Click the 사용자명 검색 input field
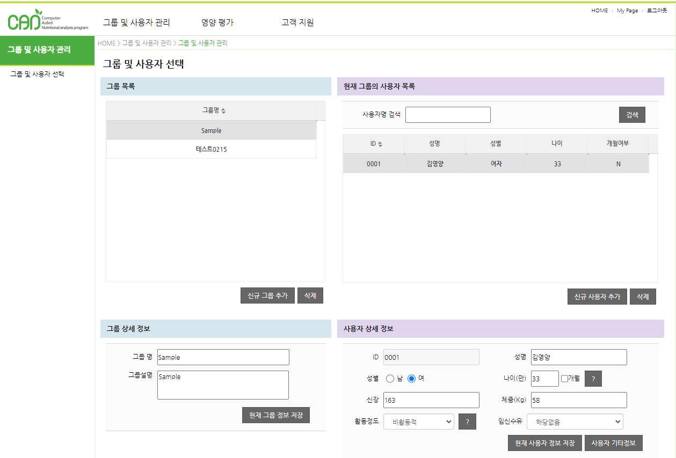Viewport: 676px width, 458px height. (447, 115)
